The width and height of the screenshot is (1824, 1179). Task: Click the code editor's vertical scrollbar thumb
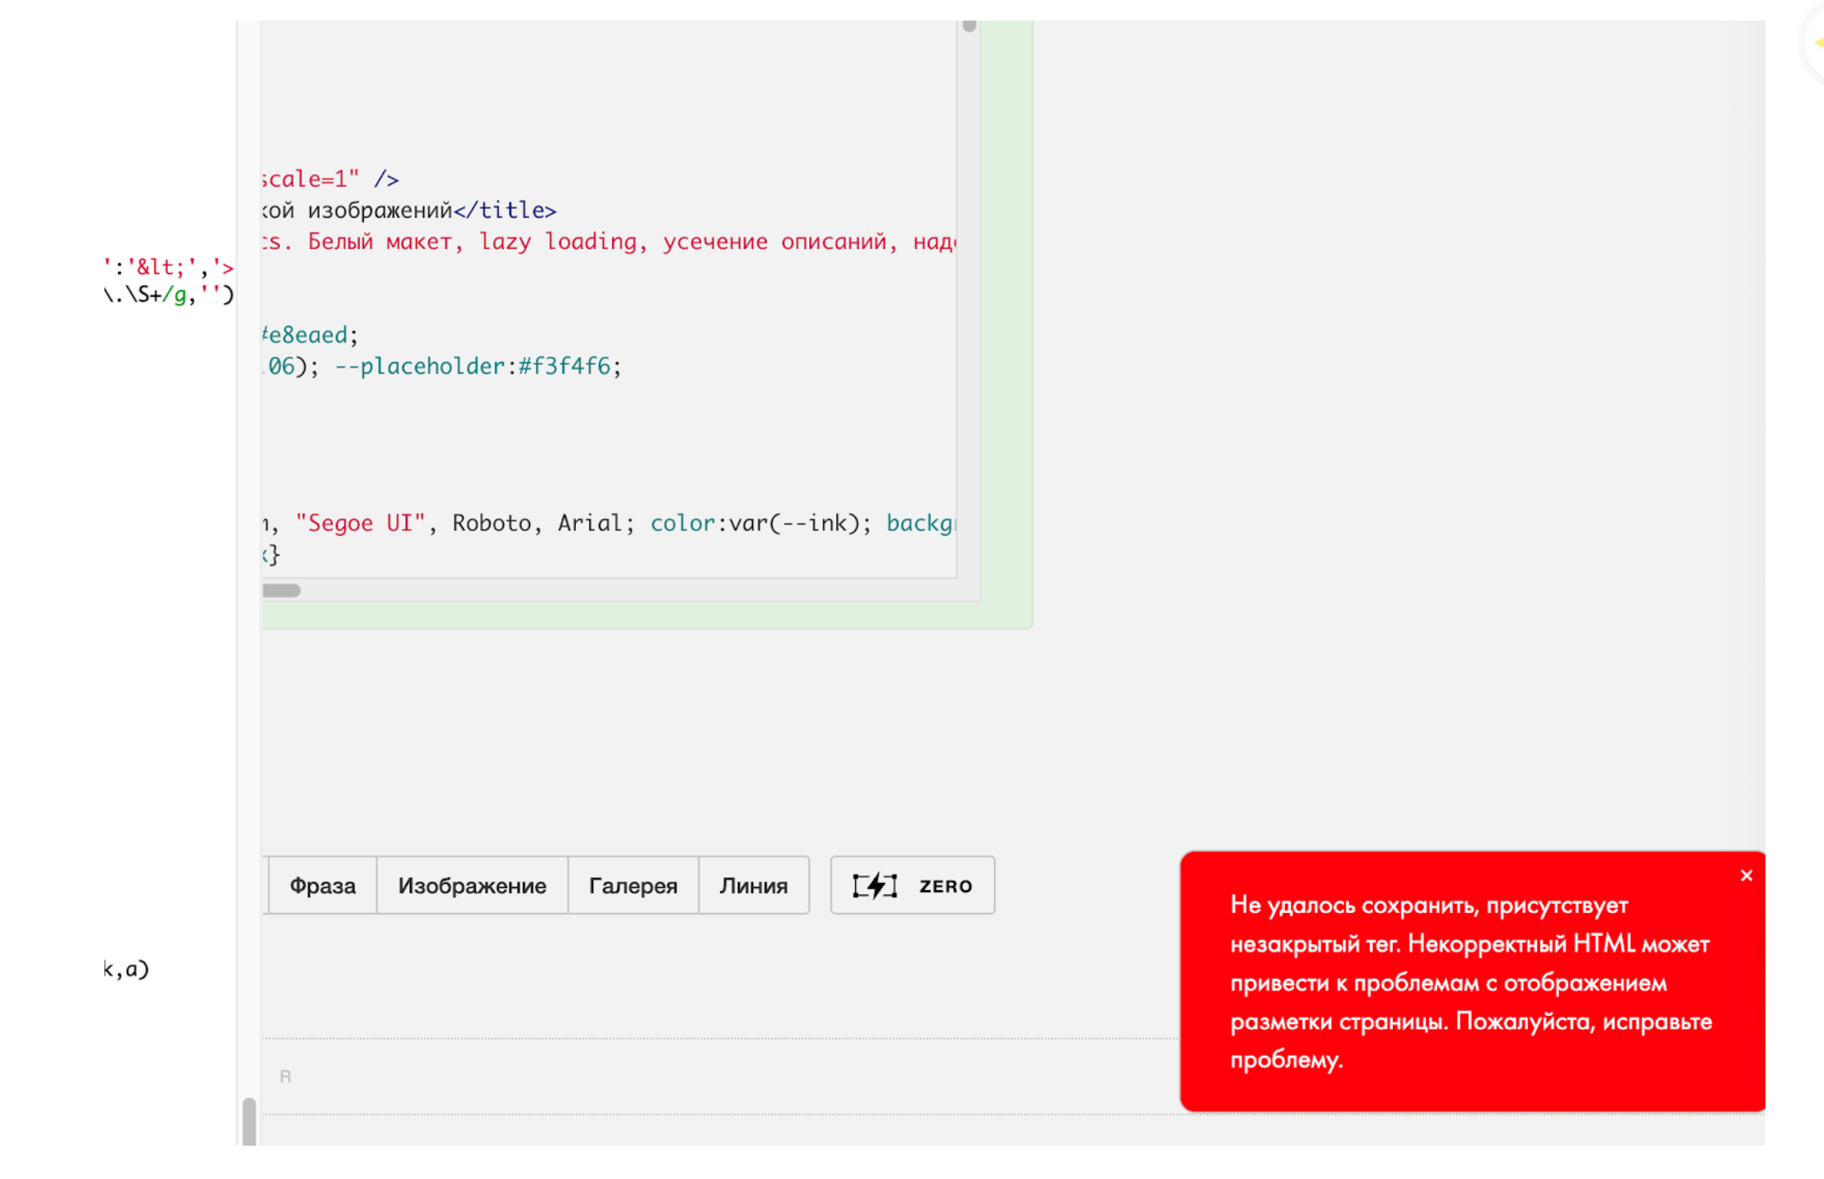coord(969,25)
